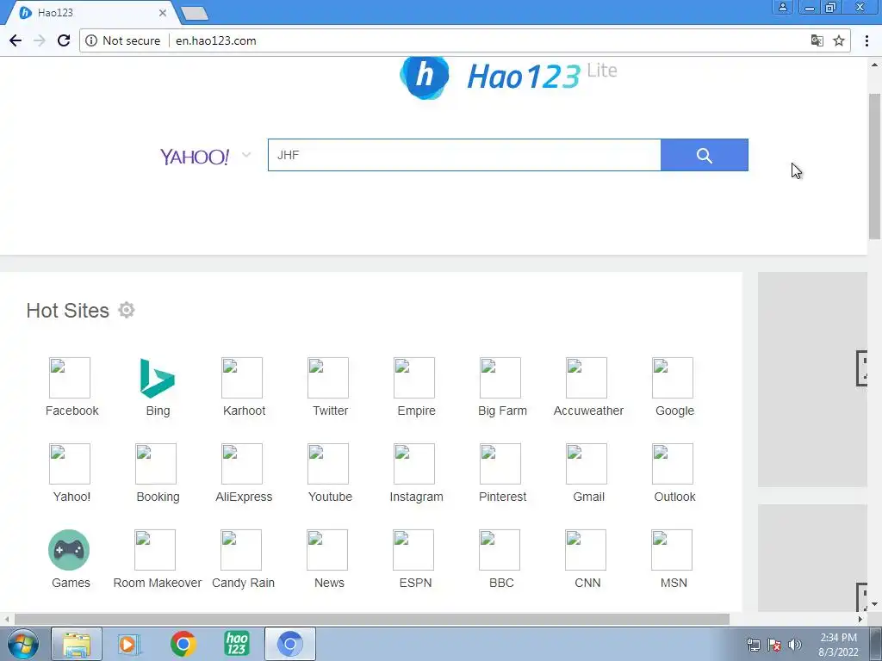Viewport: 882px width, 661px height.
Task: Open the Google site icon
Action: [672, 378]
